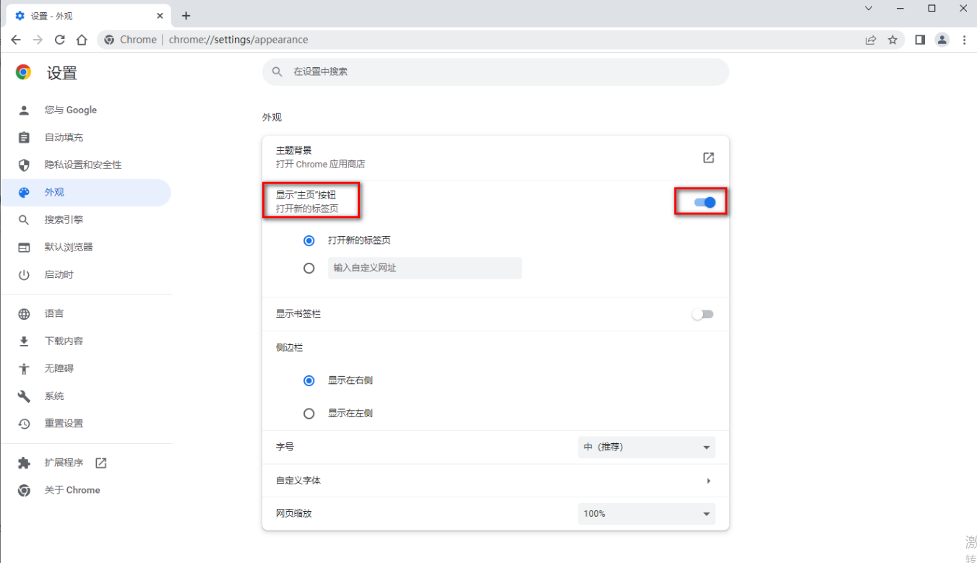977x563 pixels.
Task: Open the profile avatar menu
Action: pyautogui.click(x=942, y=40)
